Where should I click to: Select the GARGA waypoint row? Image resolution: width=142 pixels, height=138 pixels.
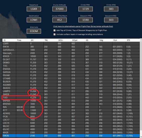tap(71, 72)
